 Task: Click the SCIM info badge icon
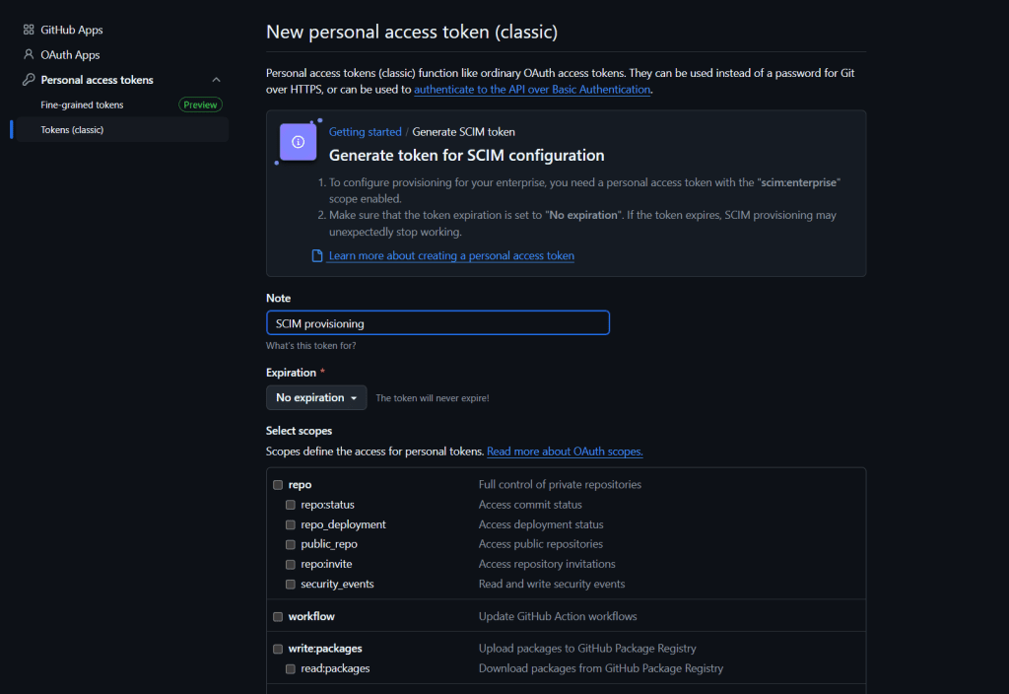click(298, 142)
